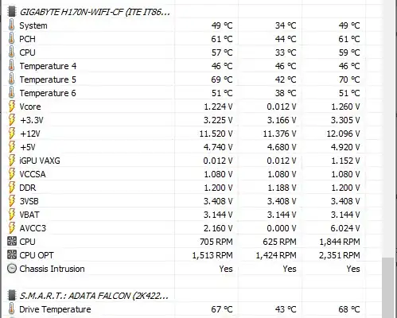Select the Drive Temperature label
The width and height of the screenshot is (397, 318).
55,309
